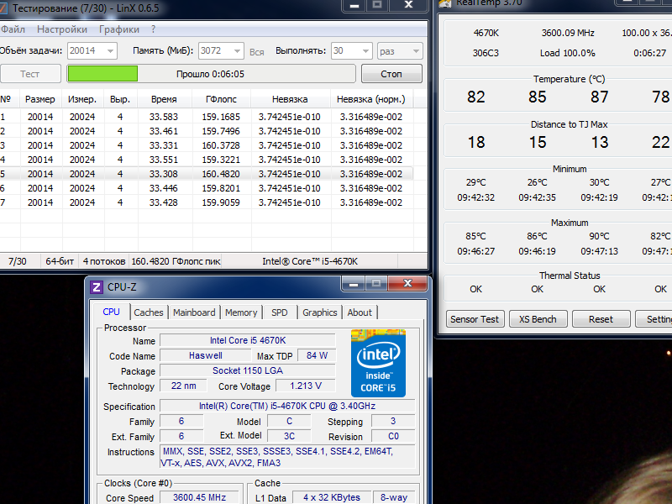Click the Reset button in RealTemp
Screen dimensions: 672x504
pos(601,319)
